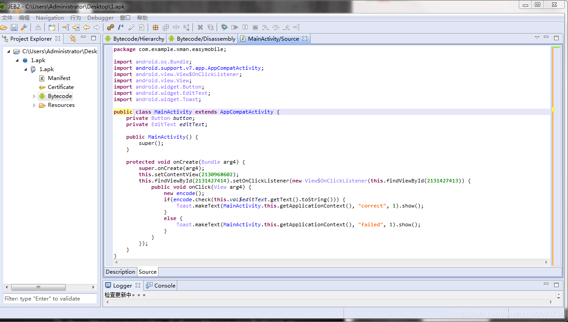Switch to the Bytecode/Hierarchy tab
Image resolution: width=568 pixels, height=322 pixels.
[135, 39]
